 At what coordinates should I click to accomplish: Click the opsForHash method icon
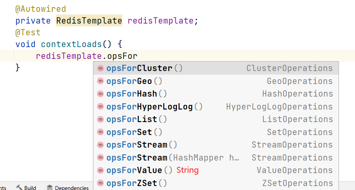(100, 94)
